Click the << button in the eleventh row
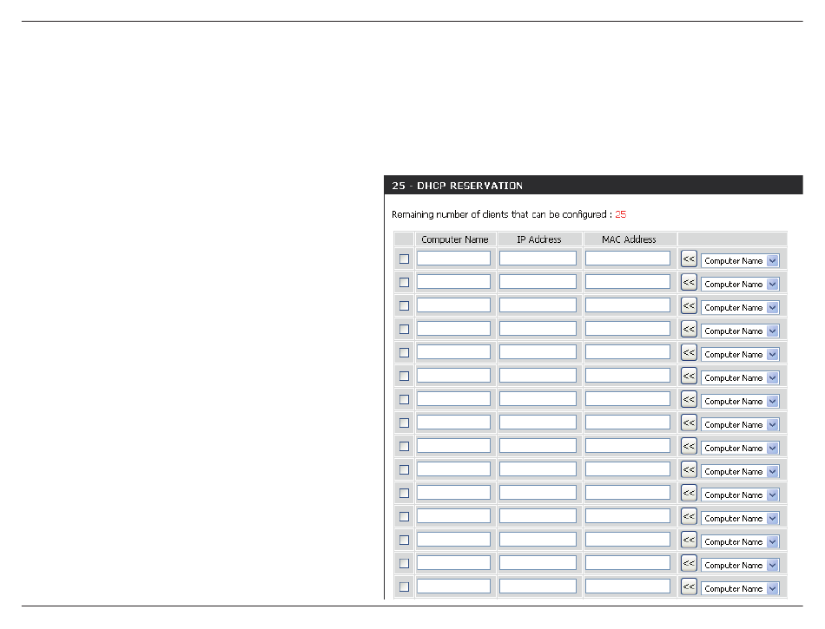The image size is (825, 629). tap(689, 493)
